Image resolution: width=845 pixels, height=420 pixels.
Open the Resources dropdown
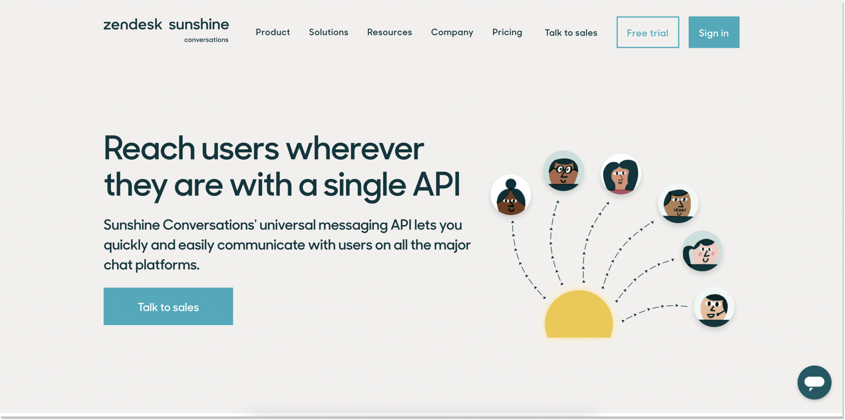click(389, 32)
